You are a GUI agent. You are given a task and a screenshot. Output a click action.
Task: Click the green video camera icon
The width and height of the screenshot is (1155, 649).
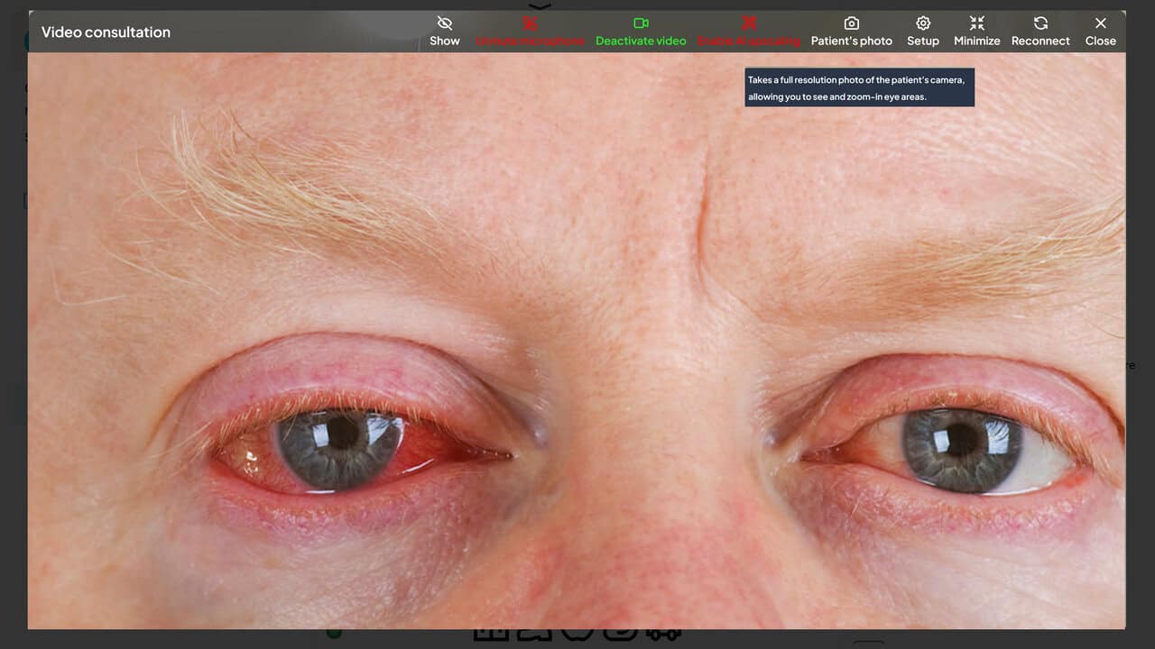[641, 23]
